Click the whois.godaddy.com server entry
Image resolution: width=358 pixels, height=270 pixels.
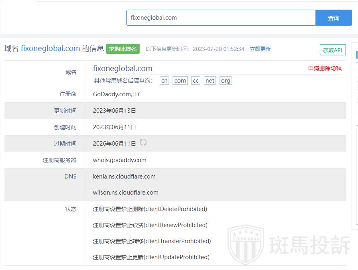[120, 160]
